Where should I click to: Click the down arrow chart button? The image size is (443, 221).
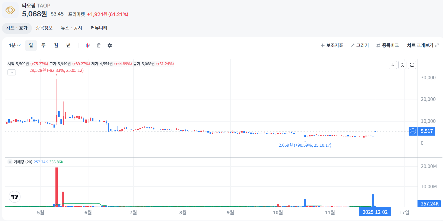[x=393, y=65]
